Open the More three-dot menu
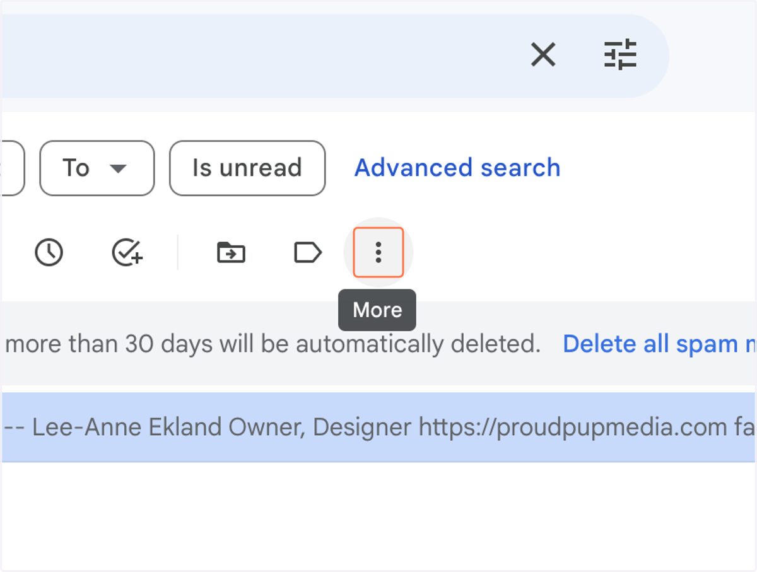This screenshot has width=757, height=572. pos(378,252)
